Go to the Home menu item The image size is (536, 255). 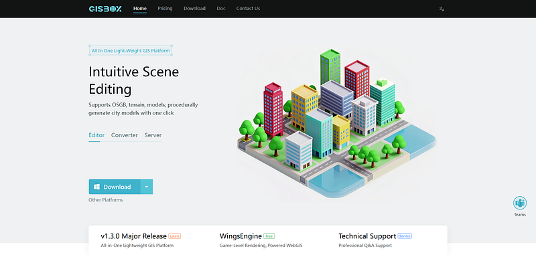click(140, 9)
